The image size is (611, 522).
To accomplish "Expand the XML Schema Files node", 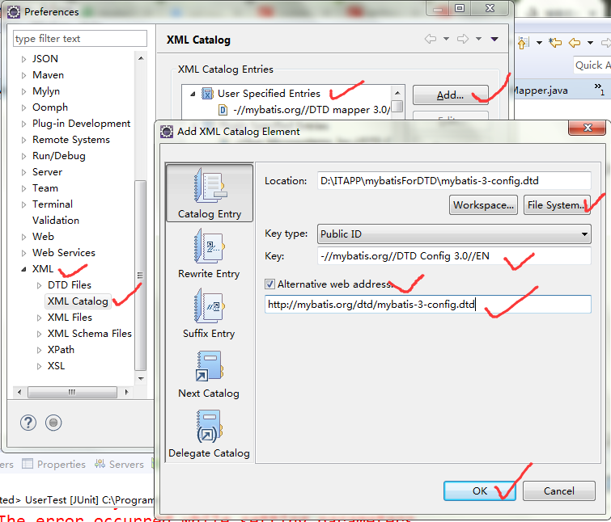I will click(39, 334).
